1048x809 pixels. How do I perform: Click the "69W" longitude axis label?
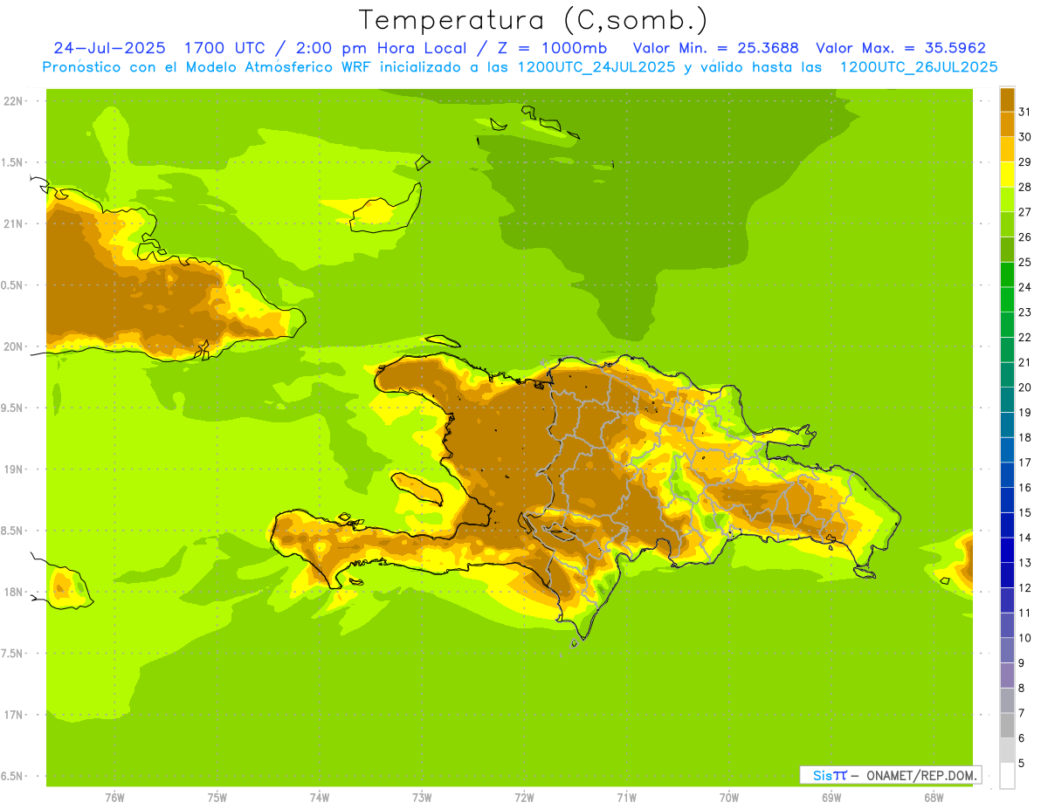(831, 798)
